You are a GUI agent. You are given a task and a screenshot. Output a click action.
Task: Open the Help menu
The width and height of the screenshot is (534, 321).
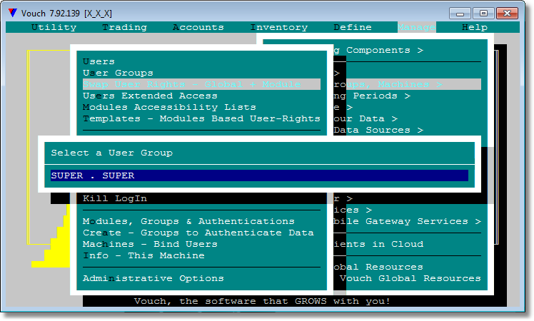475,27
